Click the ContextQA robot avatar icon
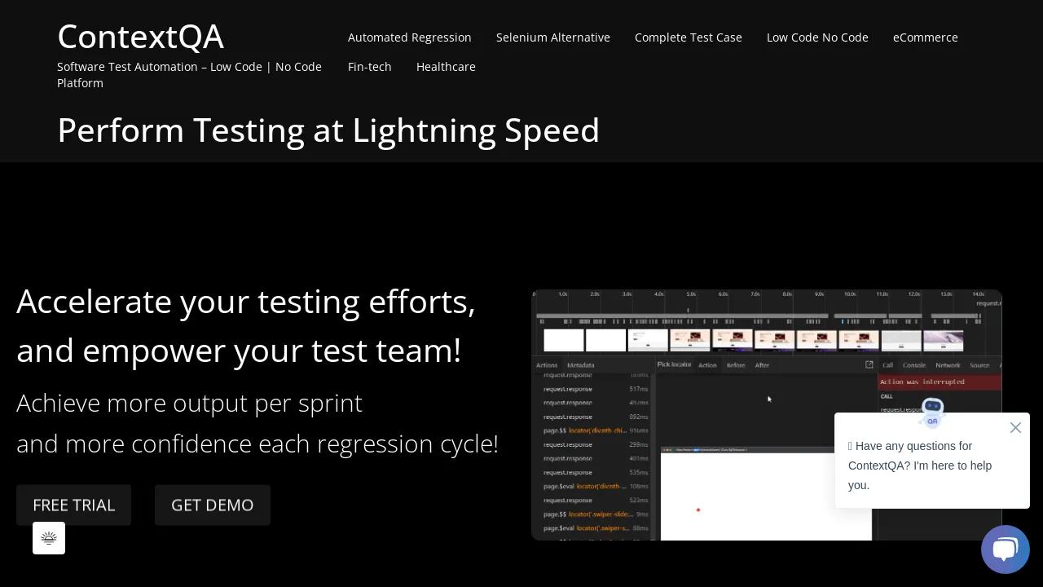This screenshot has width=1043, height=587. click(932, 413)
